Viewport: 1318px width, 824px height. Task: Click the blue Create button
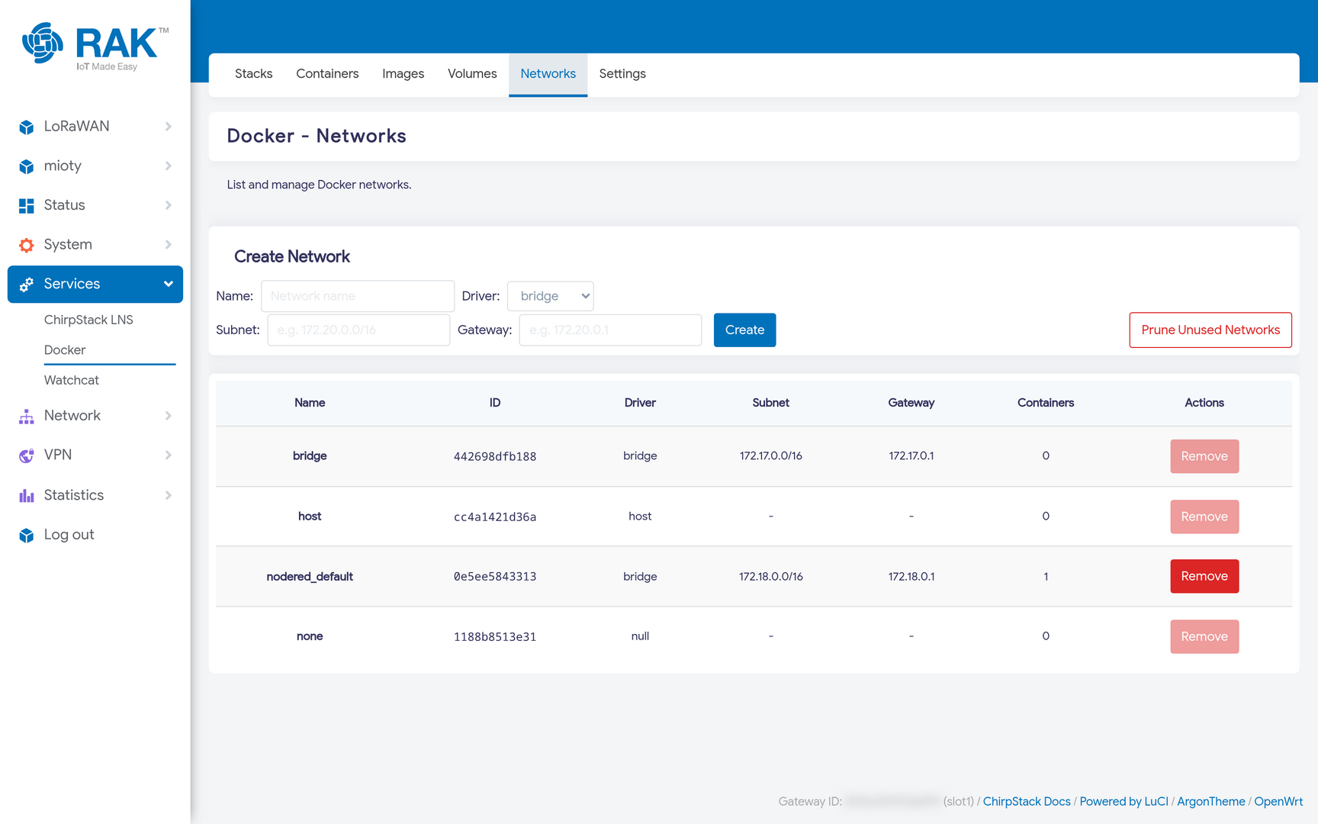(744, 330)
